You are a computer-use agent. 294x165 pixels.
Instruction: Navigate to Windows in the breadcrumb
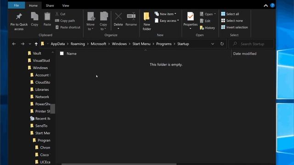tap(119, 44)
